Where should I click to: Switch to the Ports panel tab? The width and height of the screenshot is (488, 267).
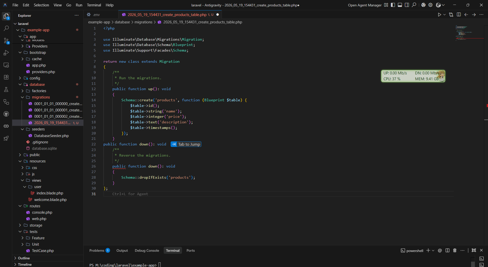[x=191, y=251]
